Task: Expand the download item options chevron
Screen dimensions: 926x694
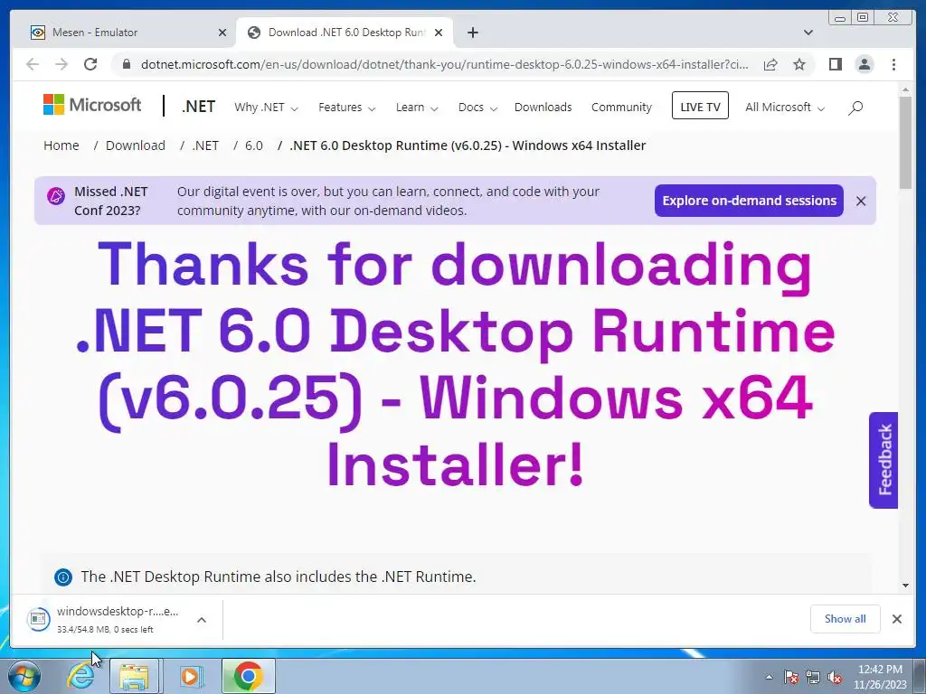Action: tap(202, 620)
